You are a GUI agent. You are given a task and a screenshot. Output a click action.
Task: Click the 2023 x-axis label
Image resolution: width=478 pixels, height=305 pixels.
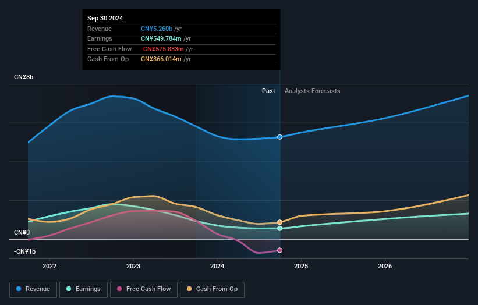coord(133,266)
